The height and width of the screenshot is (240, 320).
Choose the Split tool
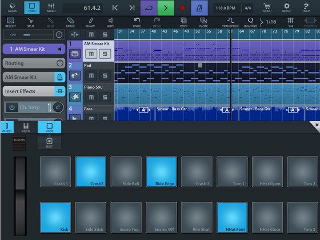pyautogui.click(x=30, y=22)
